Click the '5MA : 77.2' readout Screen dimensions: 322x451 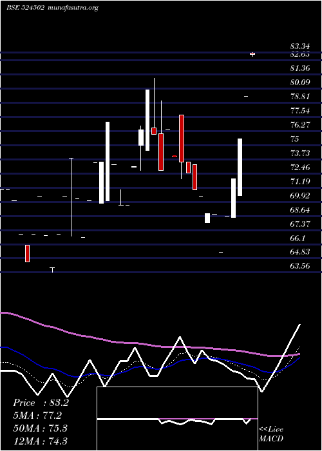click(x=37, y=416)
